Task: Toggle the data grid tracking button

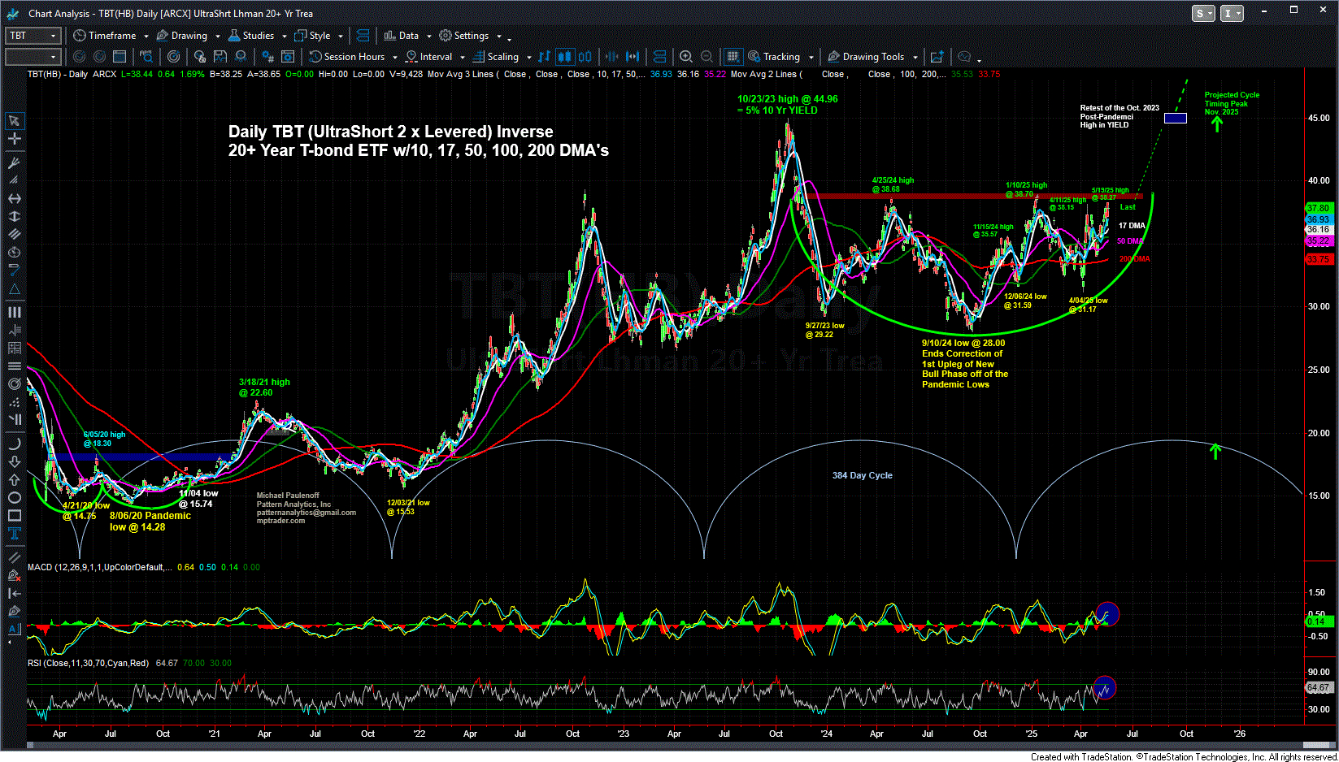Action: click(733, 57)
